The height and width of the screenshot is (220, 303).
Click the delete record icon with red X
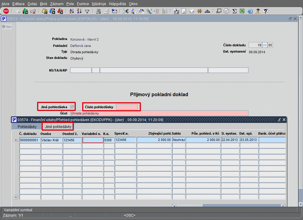(x=33, y=11)
